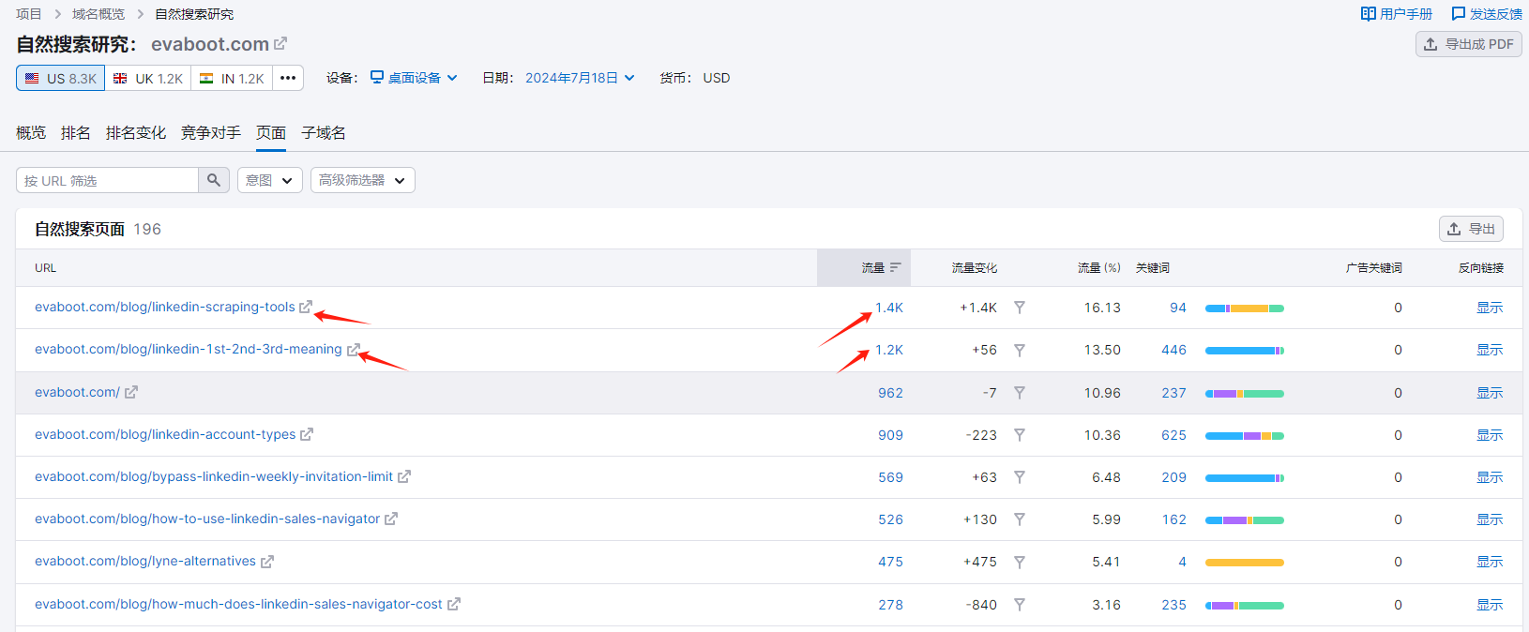Click the 按 URL 筛选 input field
1529x632 pixels.
tap(107, 180)
